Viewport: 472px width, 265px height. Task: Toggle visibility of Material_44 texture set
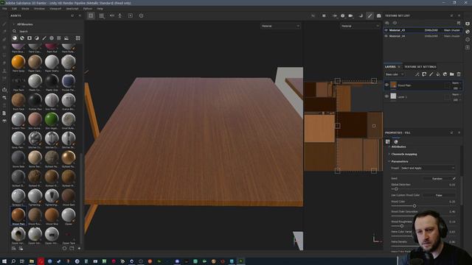point(386,36)
